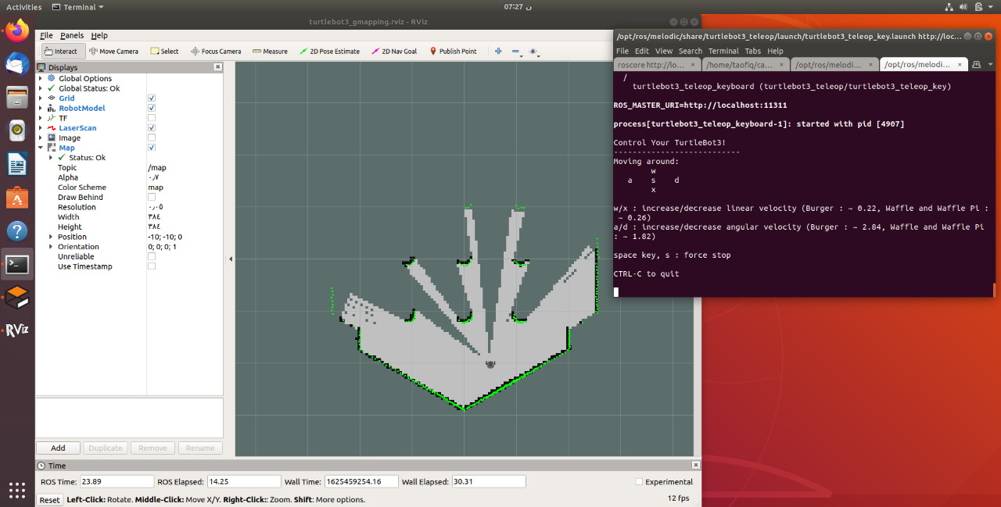Click the Wall Time field
The width and height of the screenshot is (1001, 507).
[x=361, y=482]
